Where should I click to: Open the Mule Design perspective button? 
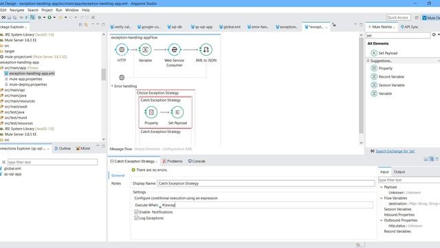431,18
